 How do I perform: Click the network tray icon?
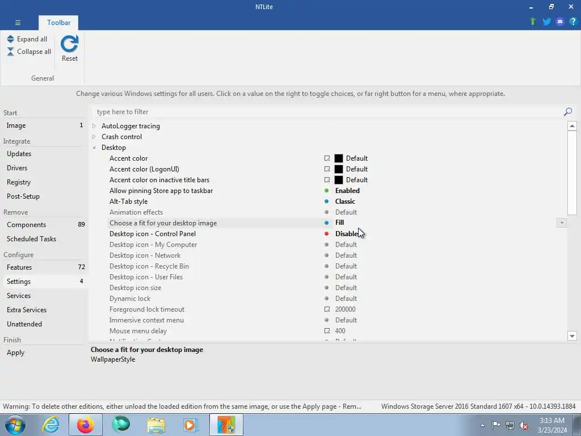[510, 425]
